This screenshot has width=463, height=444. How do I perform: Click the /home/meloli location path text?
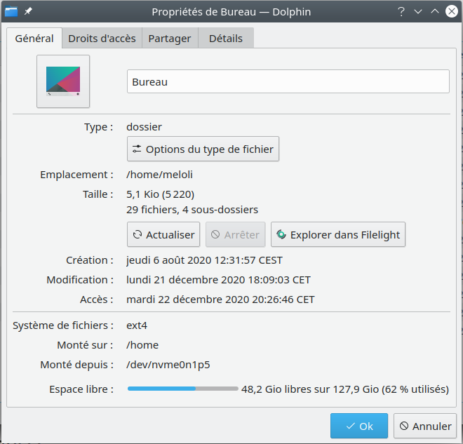coord(159,175)
